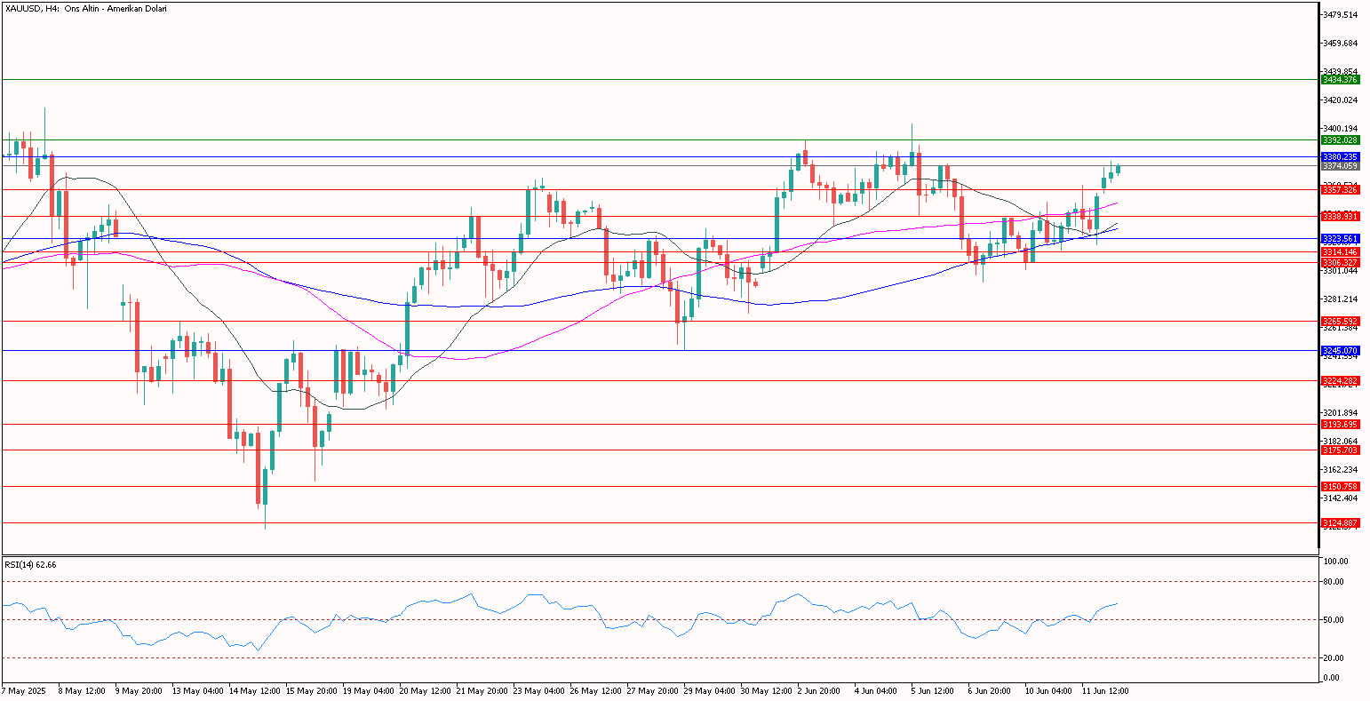Select the 11 Jun 12:00 time label
Image resolution: width=1370 pixels, height=701 pixels.
click(1106, 690)
